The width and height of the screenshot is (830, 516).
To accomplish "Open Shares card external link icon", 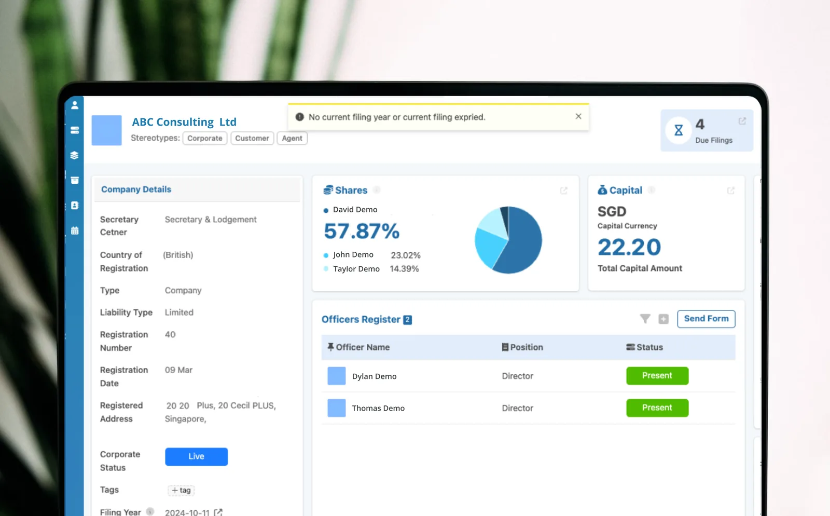I will coord(564,191).
